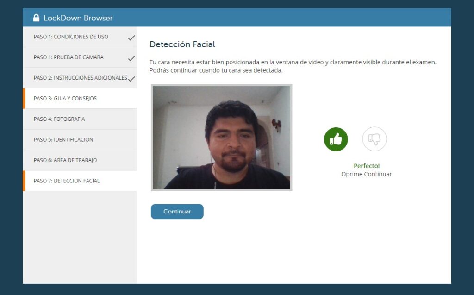The width and height of the screenshot is (474, 295).
Task: Click the checkmark beside Prueba de Camara
Action: (x=131, y=58)
